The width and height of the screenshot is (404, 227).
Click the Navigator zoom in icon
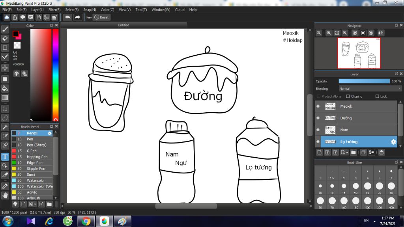tap(329, 33)
